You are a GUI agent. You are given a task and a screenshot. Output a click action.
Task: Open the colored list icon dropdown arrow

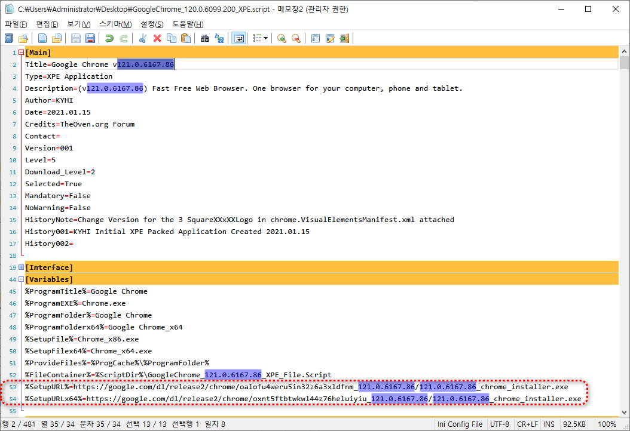(x=265, y=39)
